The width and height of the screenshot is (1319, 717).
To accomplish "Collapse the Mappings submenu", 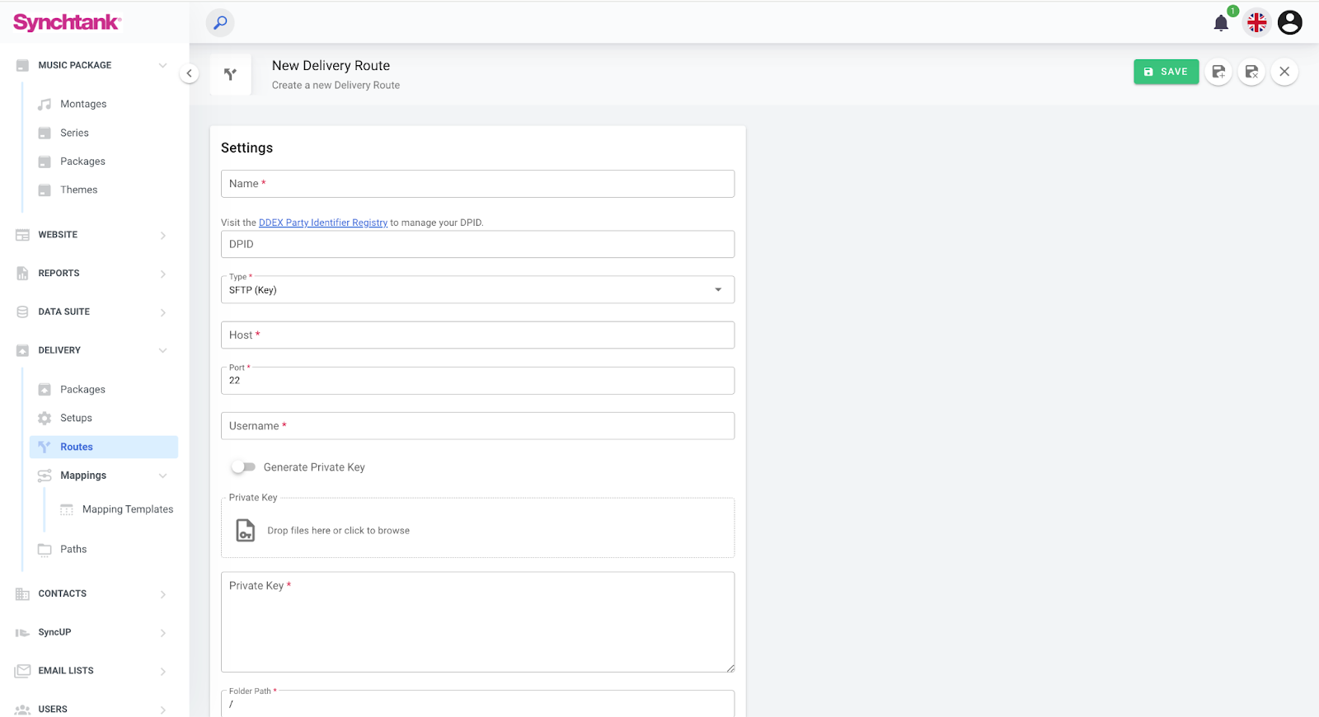I will [162, 476].
